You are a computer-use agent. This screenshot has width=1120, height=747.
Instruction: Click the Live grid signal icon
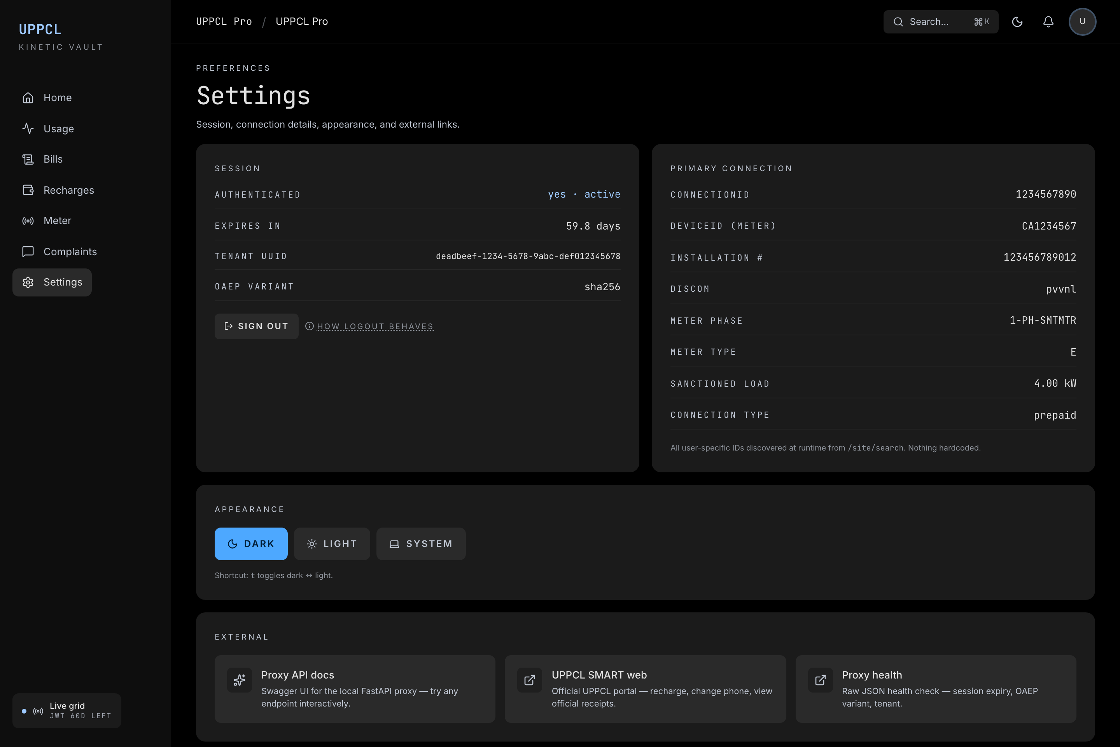click(x=38, y=711)
